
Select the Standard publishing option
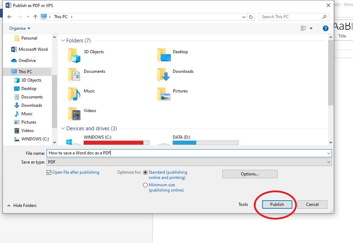click(x=145, y=172)
